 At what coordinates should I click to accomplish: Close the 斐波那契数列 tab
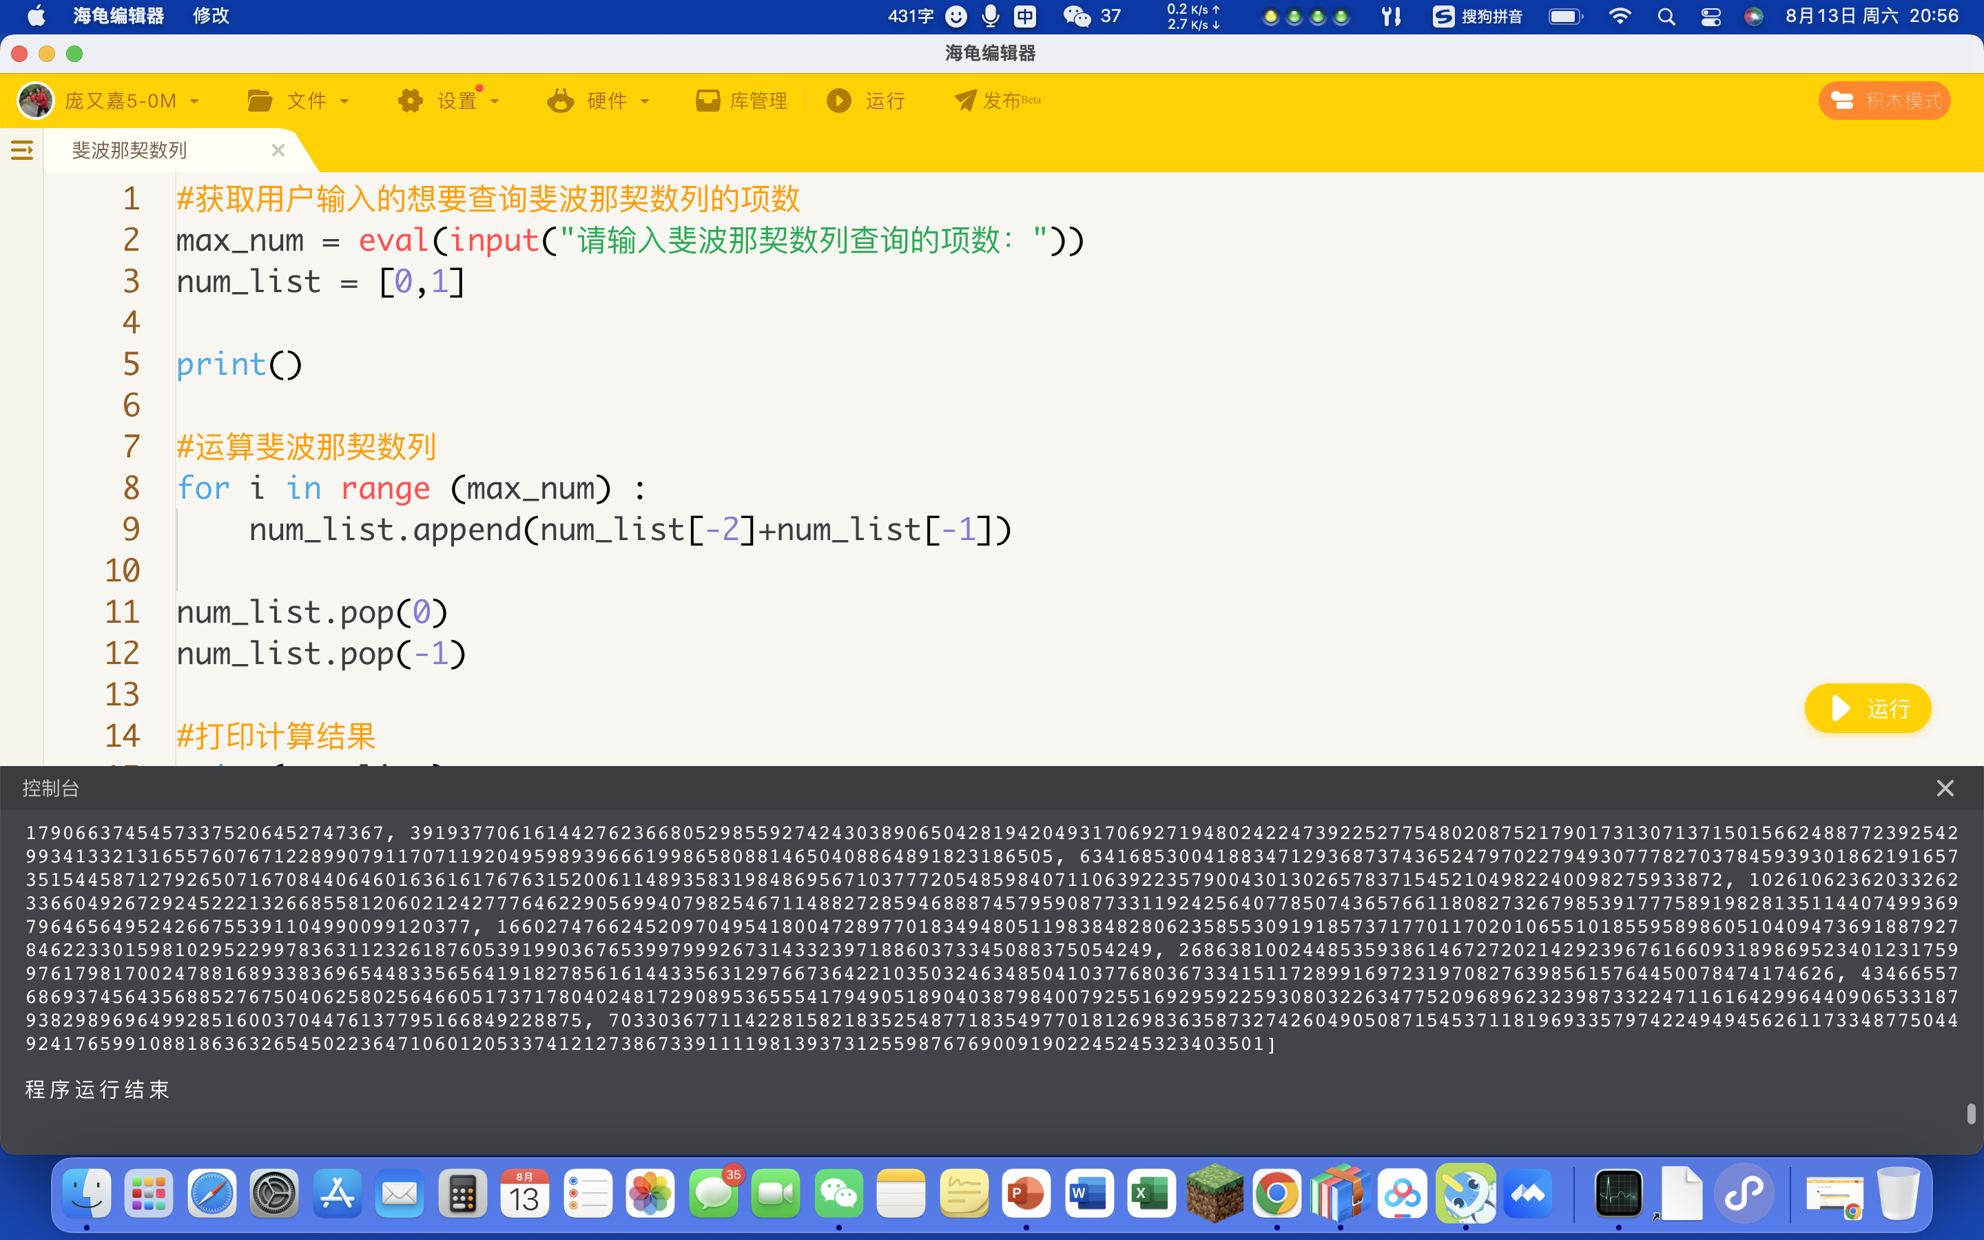point(278,150)
